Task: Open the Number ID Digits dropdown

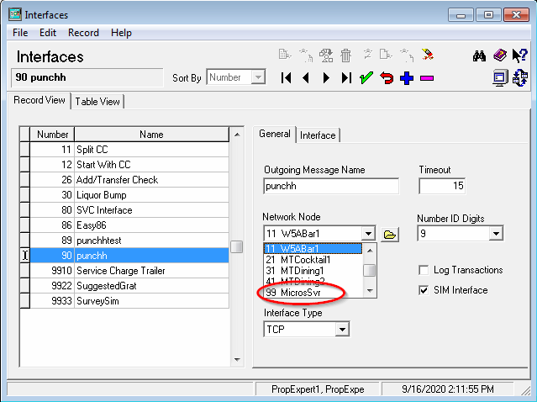Action: pyautogui.click(x=496, y=234)
